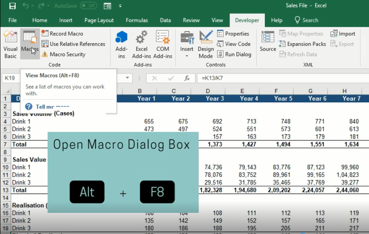Click the Save icon in title bar
The width and height of the screenshot is (369, 234).
click(12, 6)
